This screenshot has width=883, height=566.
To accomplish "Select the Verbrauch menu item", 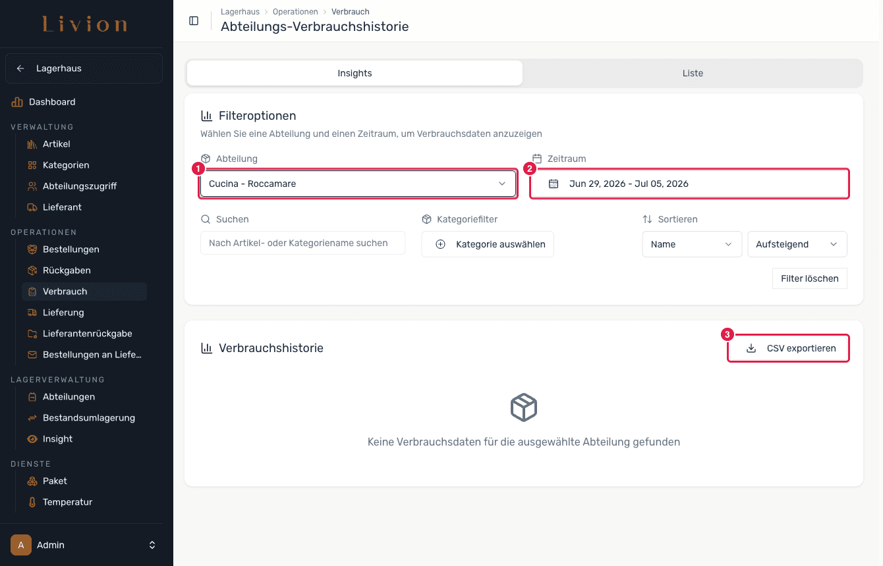I will coord(84,292).
